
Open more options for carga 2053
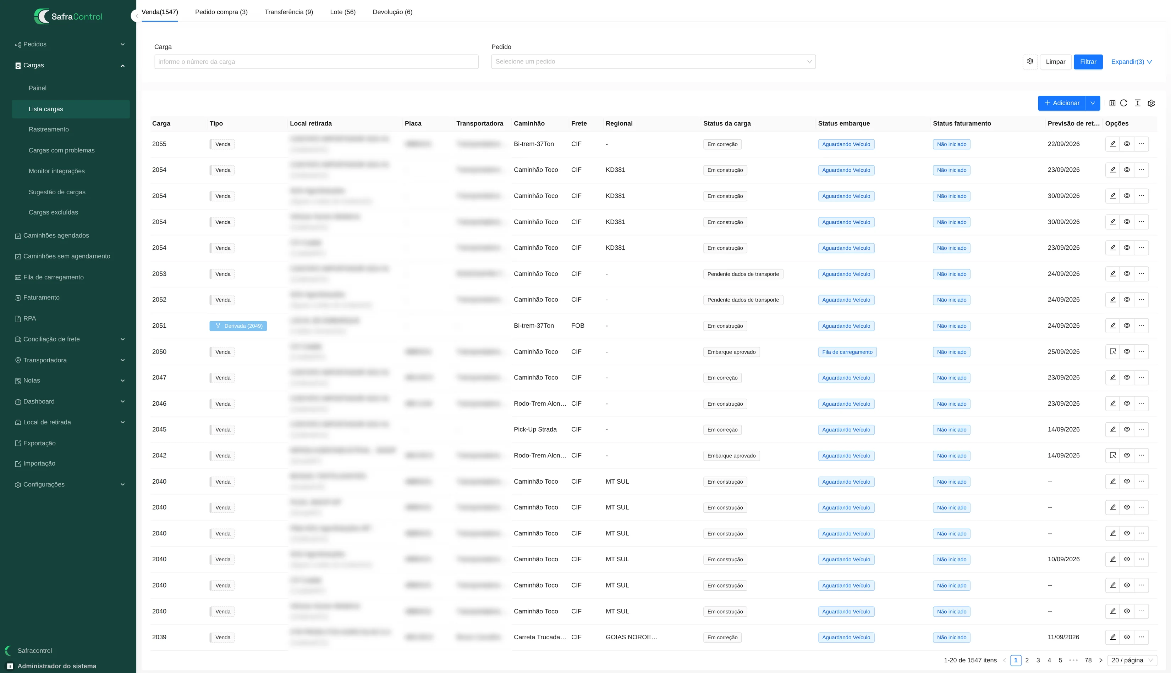tap(1141, 274)
